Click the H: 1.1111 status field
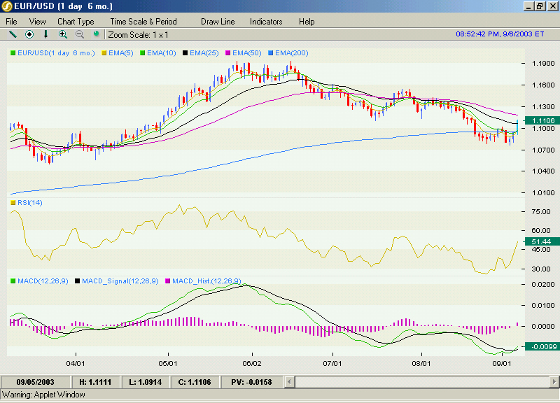560x403 pixels. tap(95, 382)
